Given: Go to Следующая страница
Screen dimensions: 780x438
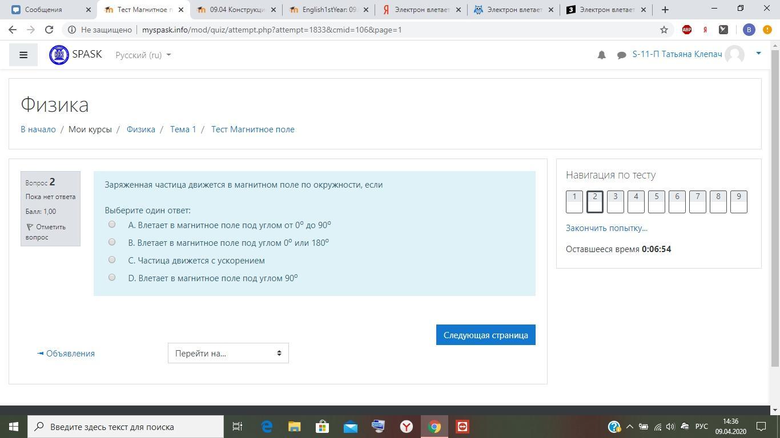Looking at the screenshot, I should (x=486, y=335).
